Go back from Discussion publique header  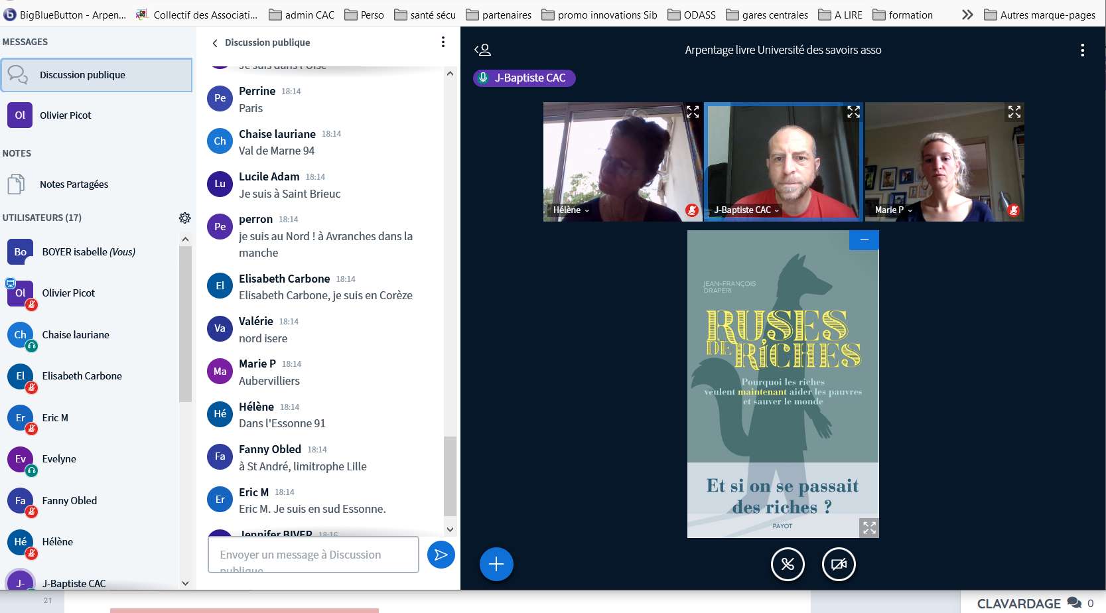tap(215, 43)
